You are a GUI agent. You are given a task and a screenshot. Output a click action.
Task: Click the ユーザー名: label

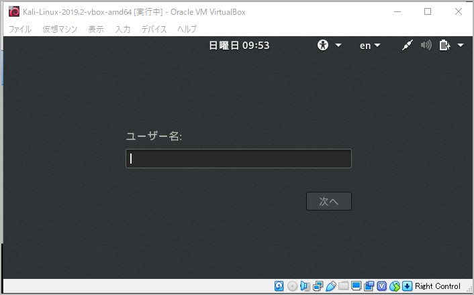click(154, 136)
